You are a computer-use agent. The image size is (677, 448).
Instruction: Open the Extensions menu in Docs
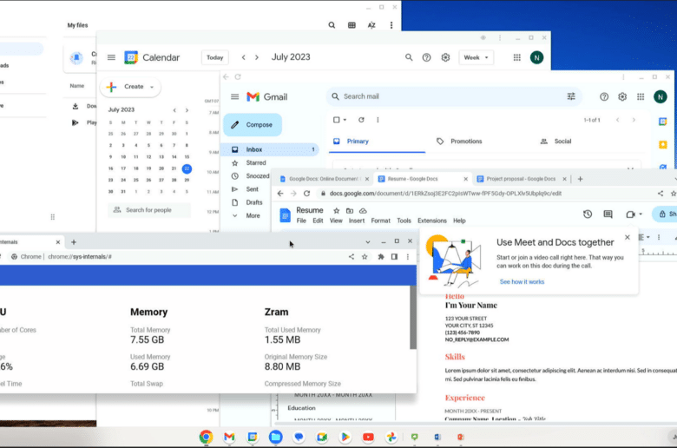(431, 221)
